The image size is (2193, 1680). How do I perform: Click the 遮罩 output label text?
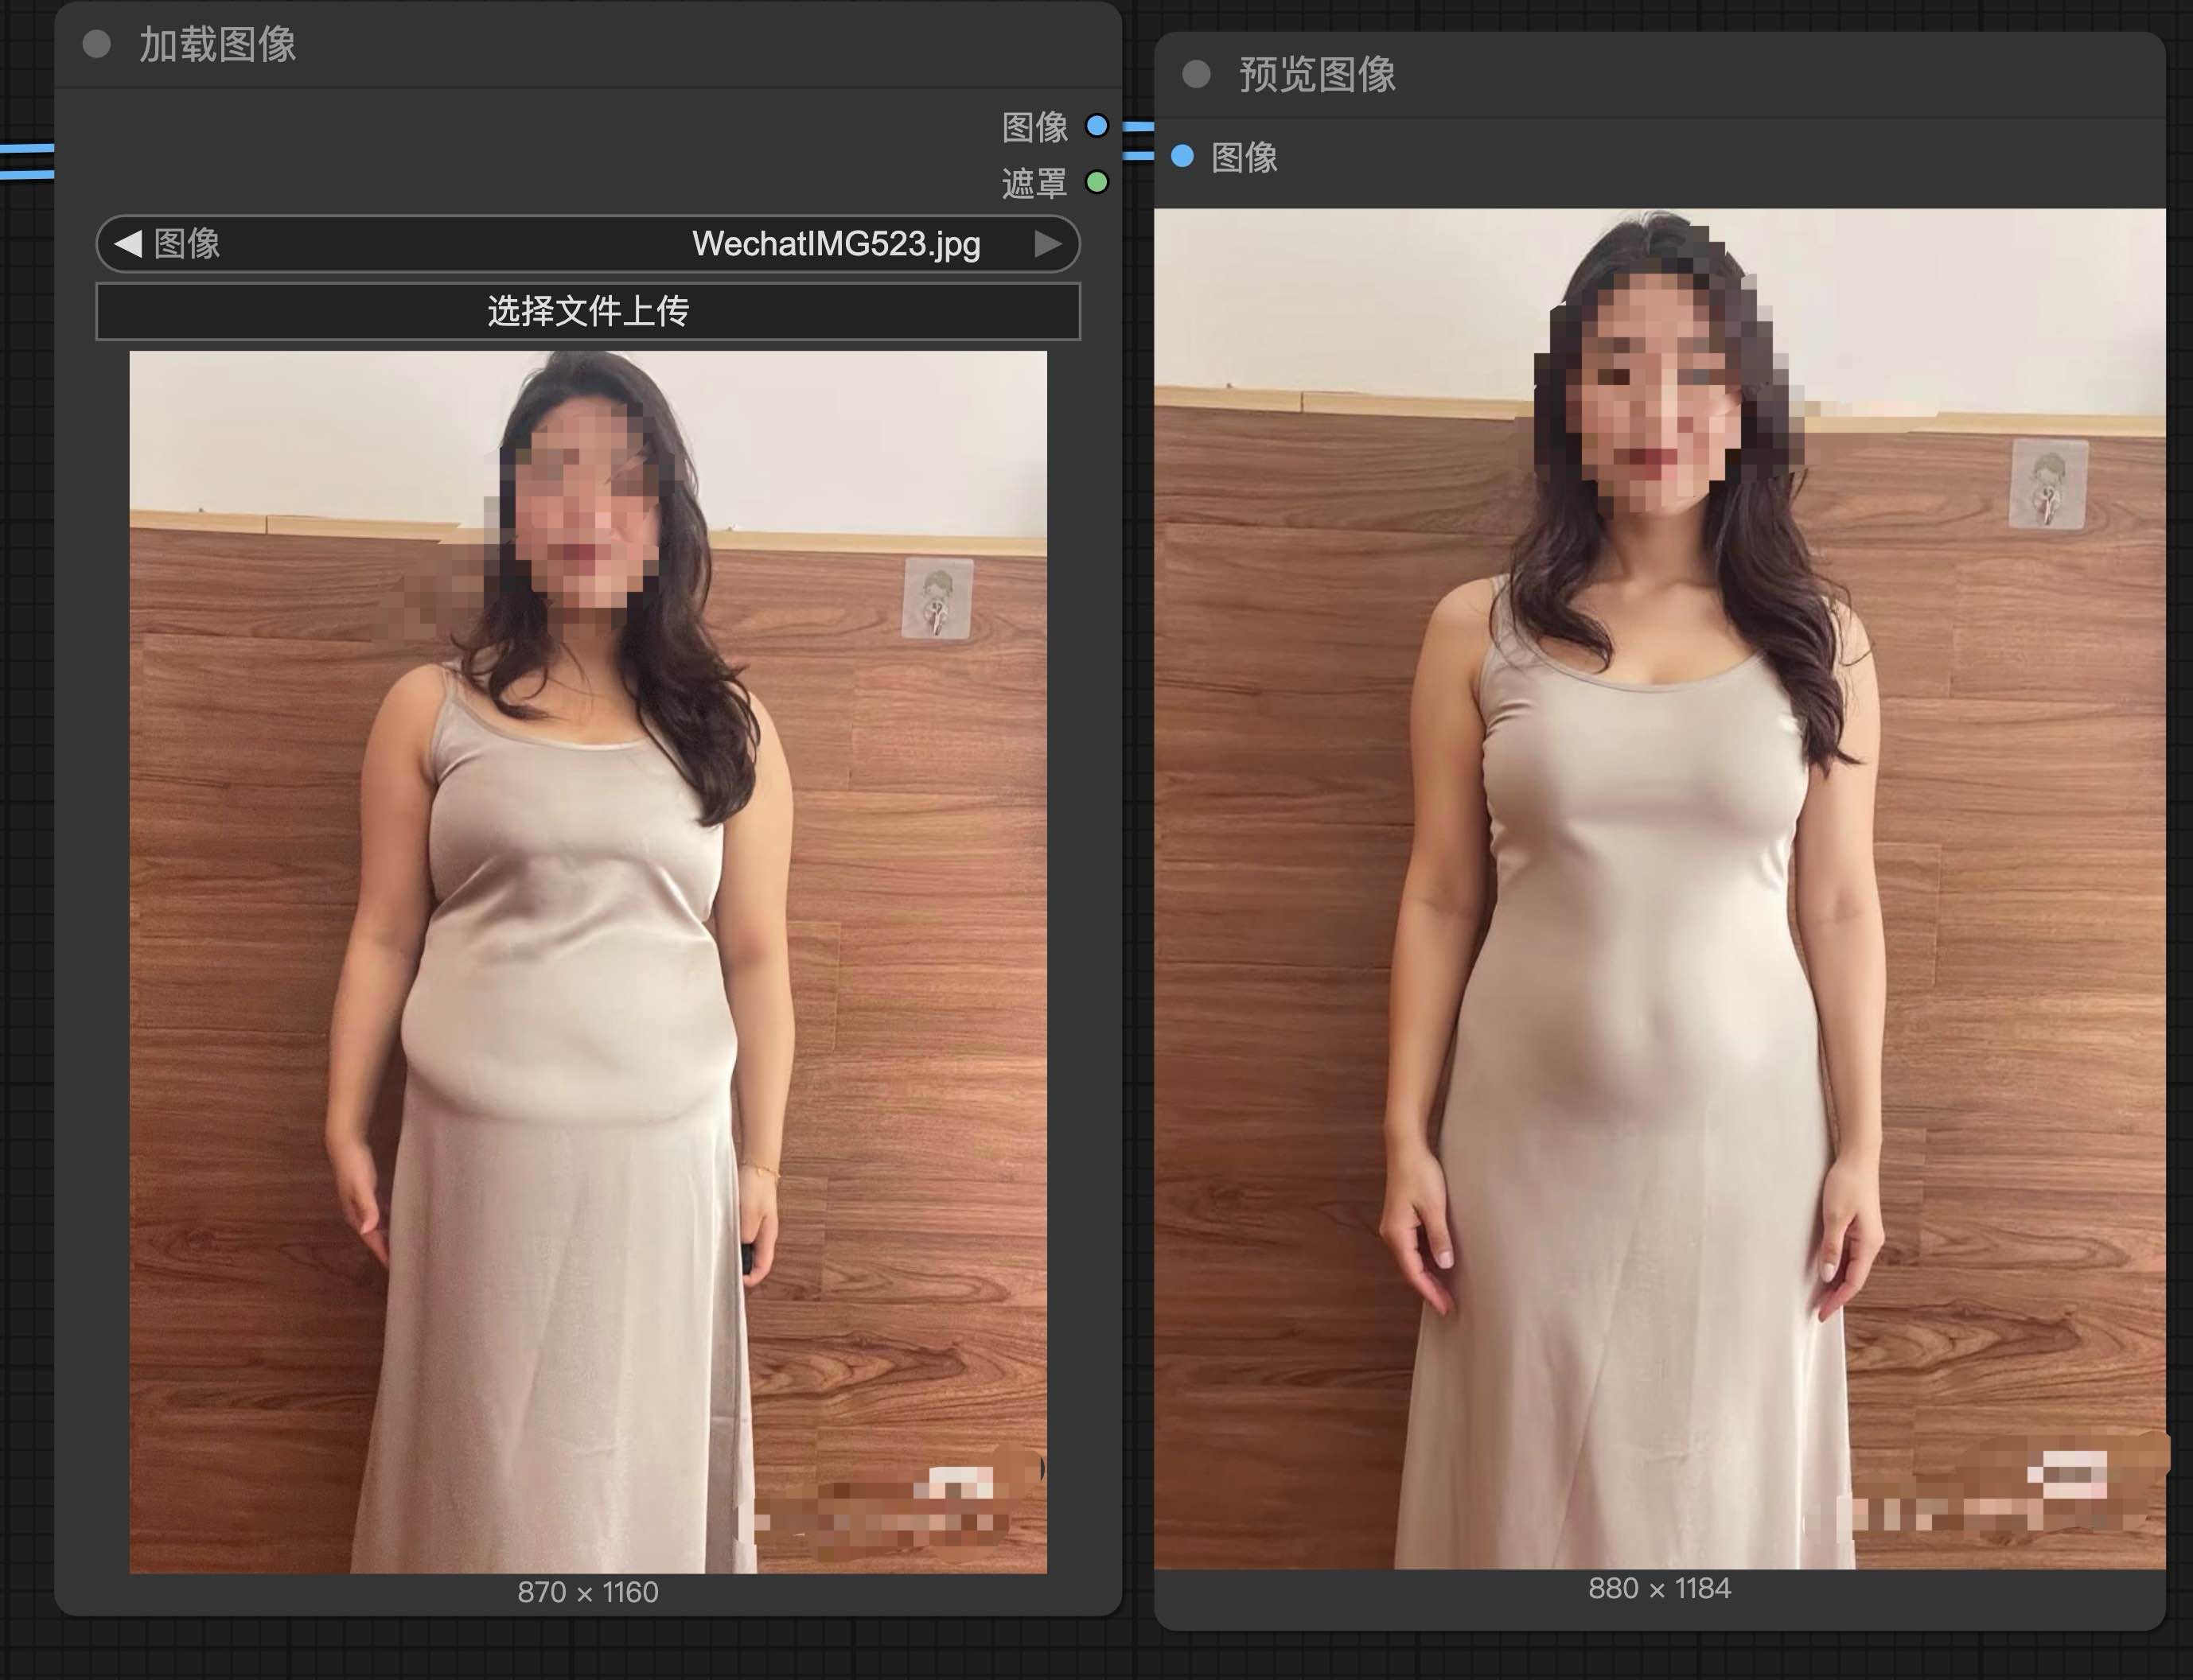[1034, 183]
